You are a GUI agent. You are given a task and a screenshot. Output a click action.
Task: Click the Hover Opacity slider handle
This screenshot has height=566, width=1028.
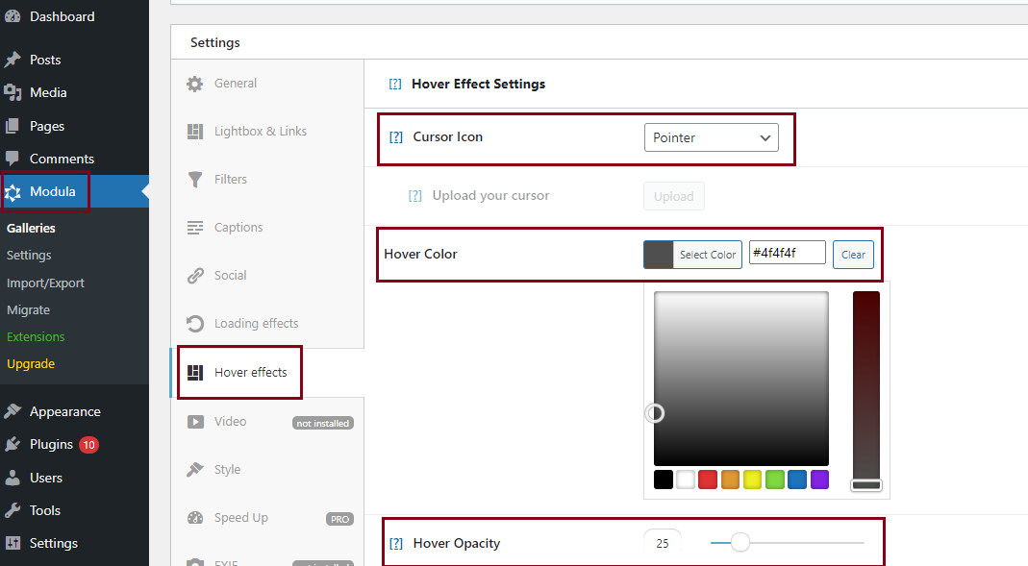[x=740, y=543]
